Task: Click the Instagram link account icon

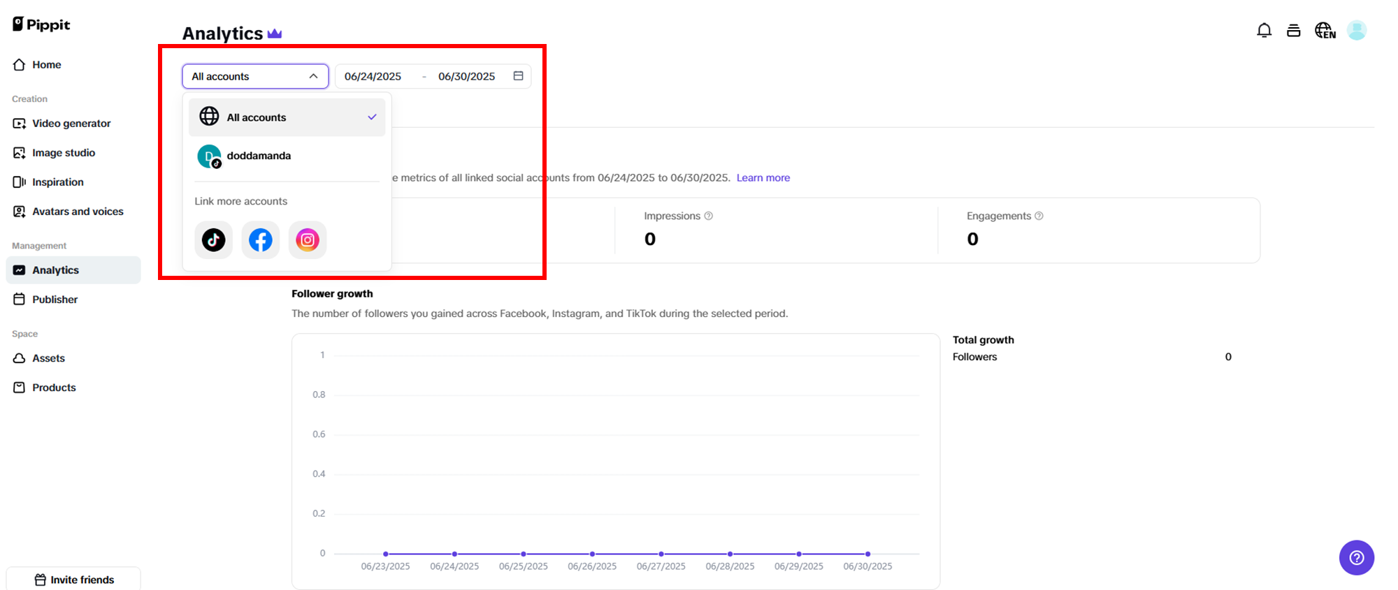Action: pyautogui.click(x=308, y=240)
